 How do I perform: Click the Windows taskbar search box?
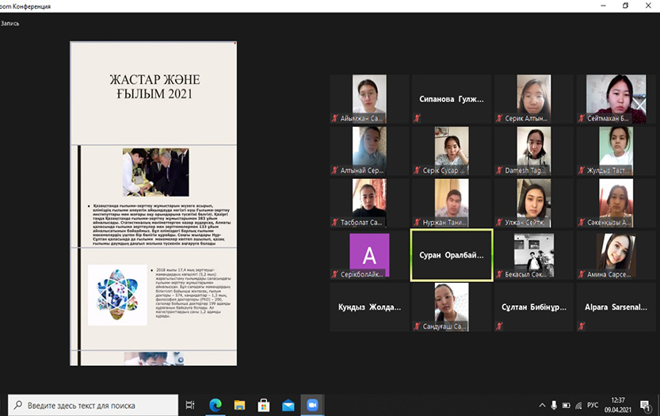[x=91, y=405]
